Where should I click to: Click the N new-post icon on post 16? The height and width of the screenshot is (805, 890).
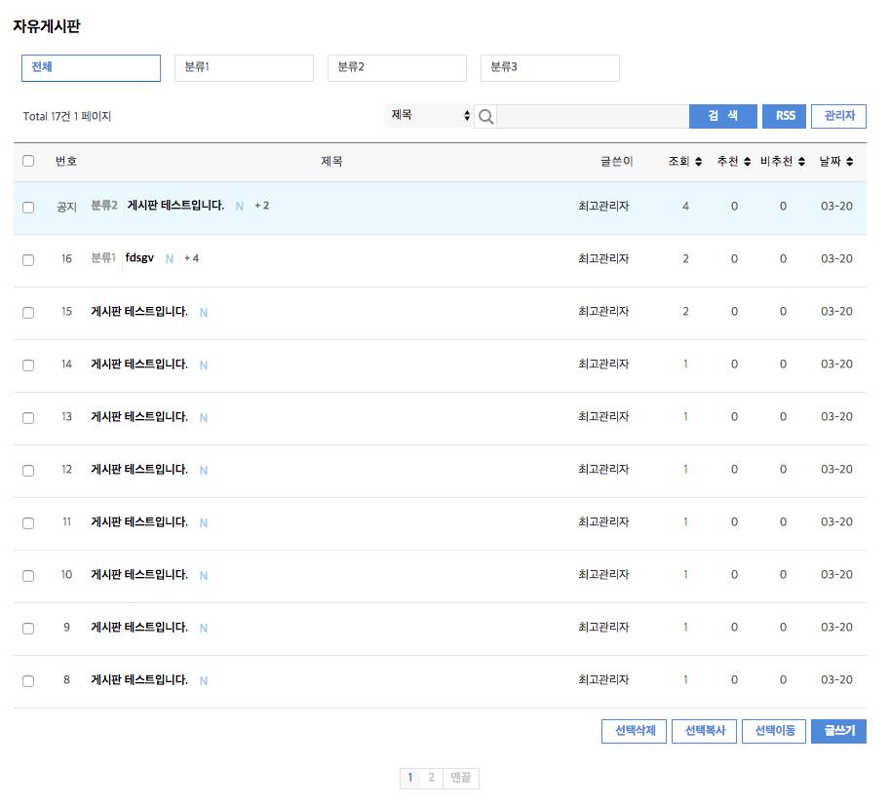coord(169,259)
